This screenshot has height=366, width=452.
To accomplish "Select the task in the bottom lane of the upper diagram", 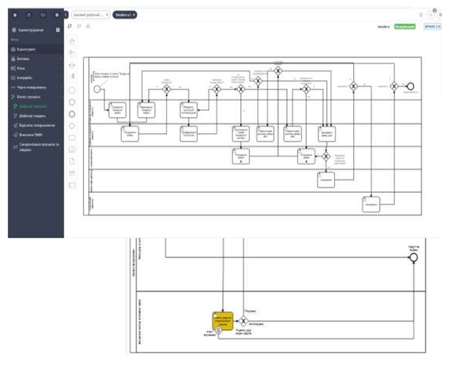I will tap(371, 204).
